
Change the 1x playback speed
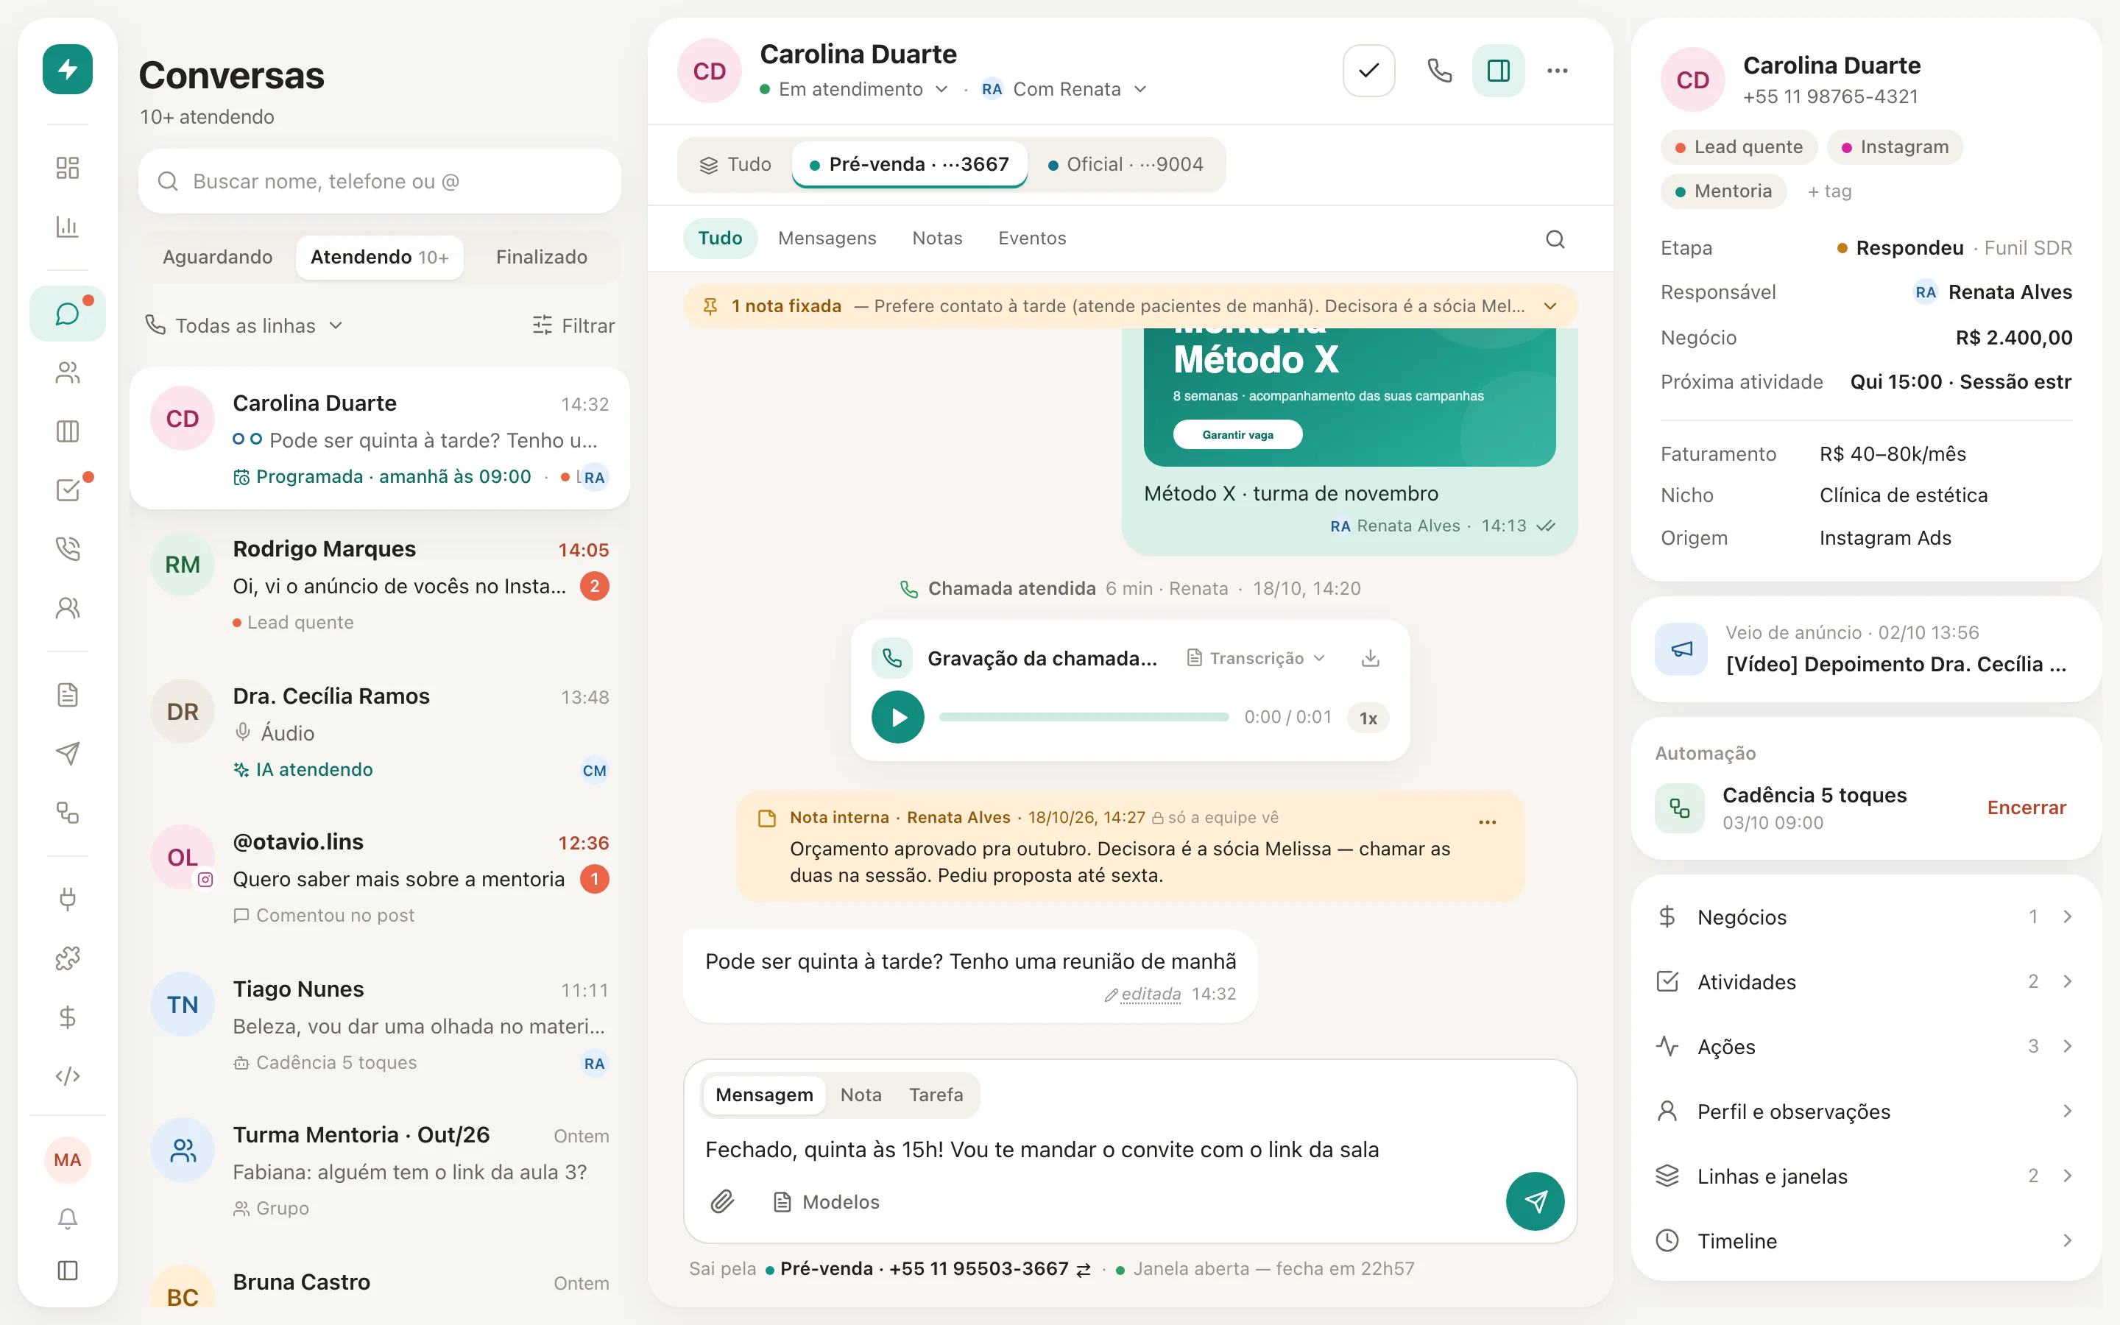click(x=1368, y=718)
